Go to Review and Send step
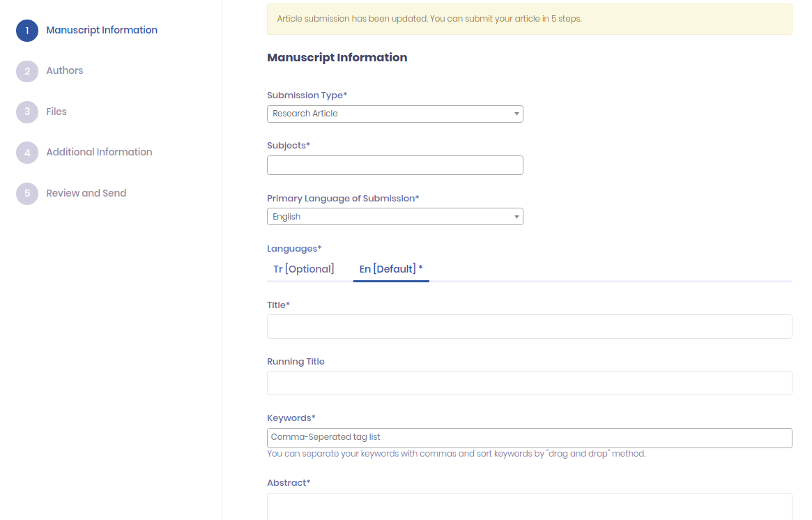The image size is (812, 520). (86, 193)
